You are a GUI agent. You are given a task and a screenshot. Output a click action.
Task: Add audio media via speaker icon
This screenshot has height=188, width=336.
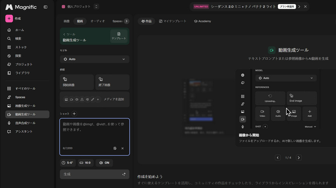[77, 99]
